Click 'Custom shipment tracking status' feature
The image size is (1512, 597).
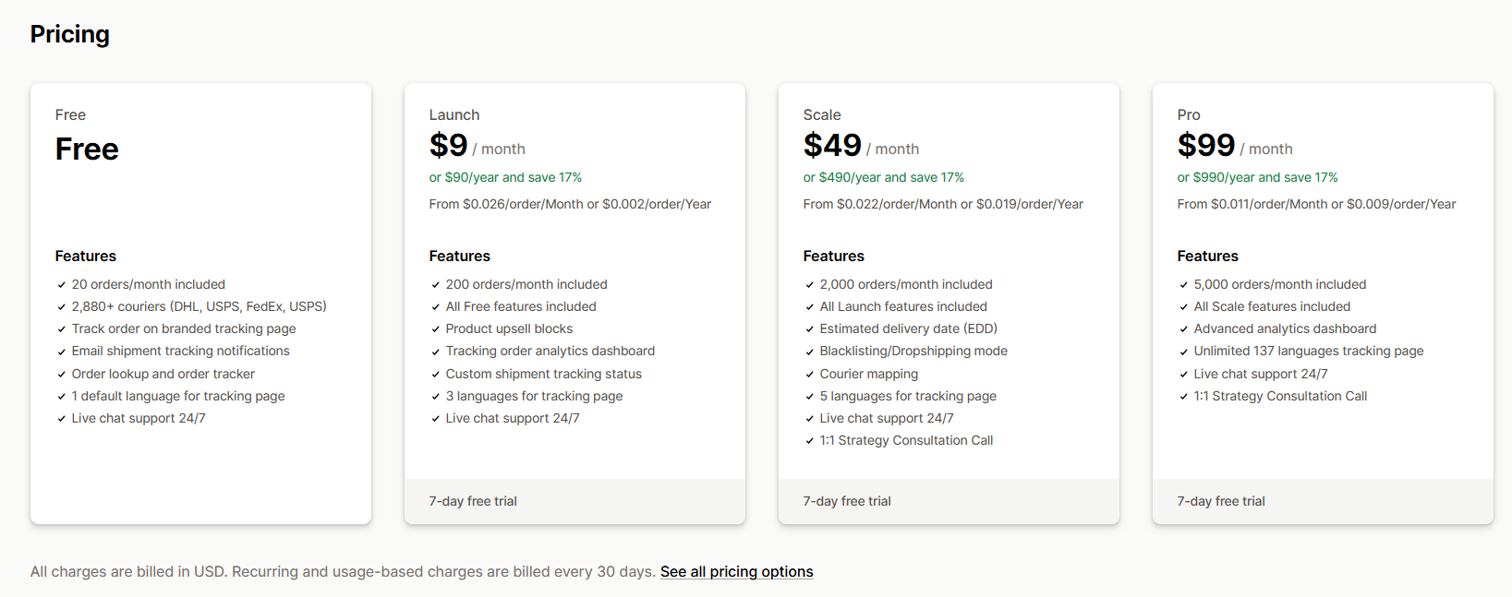pos(544,374)
